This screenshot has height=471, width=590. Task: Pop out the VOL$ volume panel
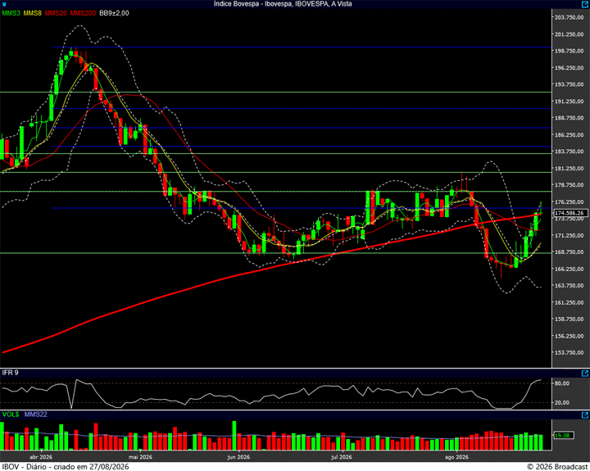[x=585, y=415]
